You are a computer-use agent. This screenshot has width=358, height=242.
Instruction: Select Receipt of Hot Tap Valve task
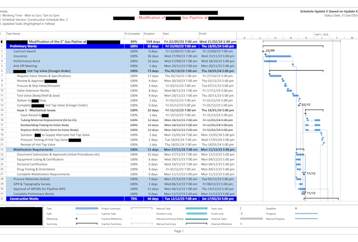(x=38, y=144)
